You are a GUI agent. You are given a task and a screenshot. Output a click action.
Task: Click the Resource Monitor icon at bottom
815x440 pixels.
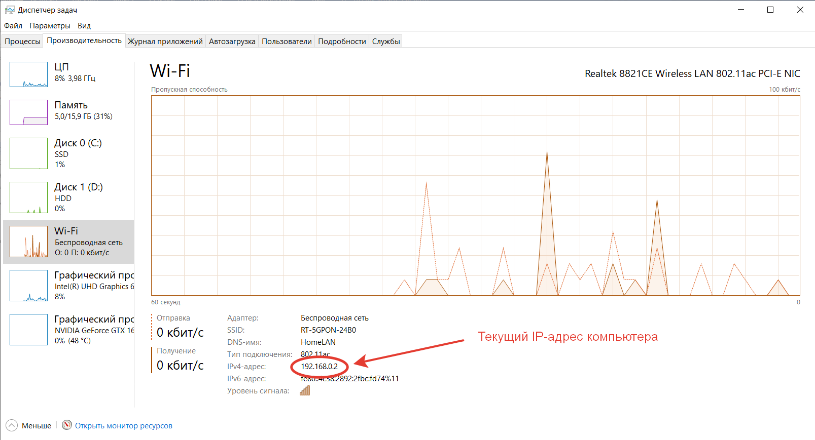(67, 425)
